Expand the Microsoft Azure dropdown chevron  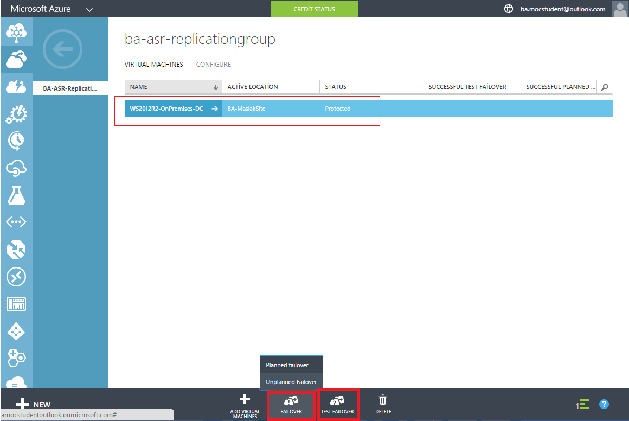click(x=89, y=9)
